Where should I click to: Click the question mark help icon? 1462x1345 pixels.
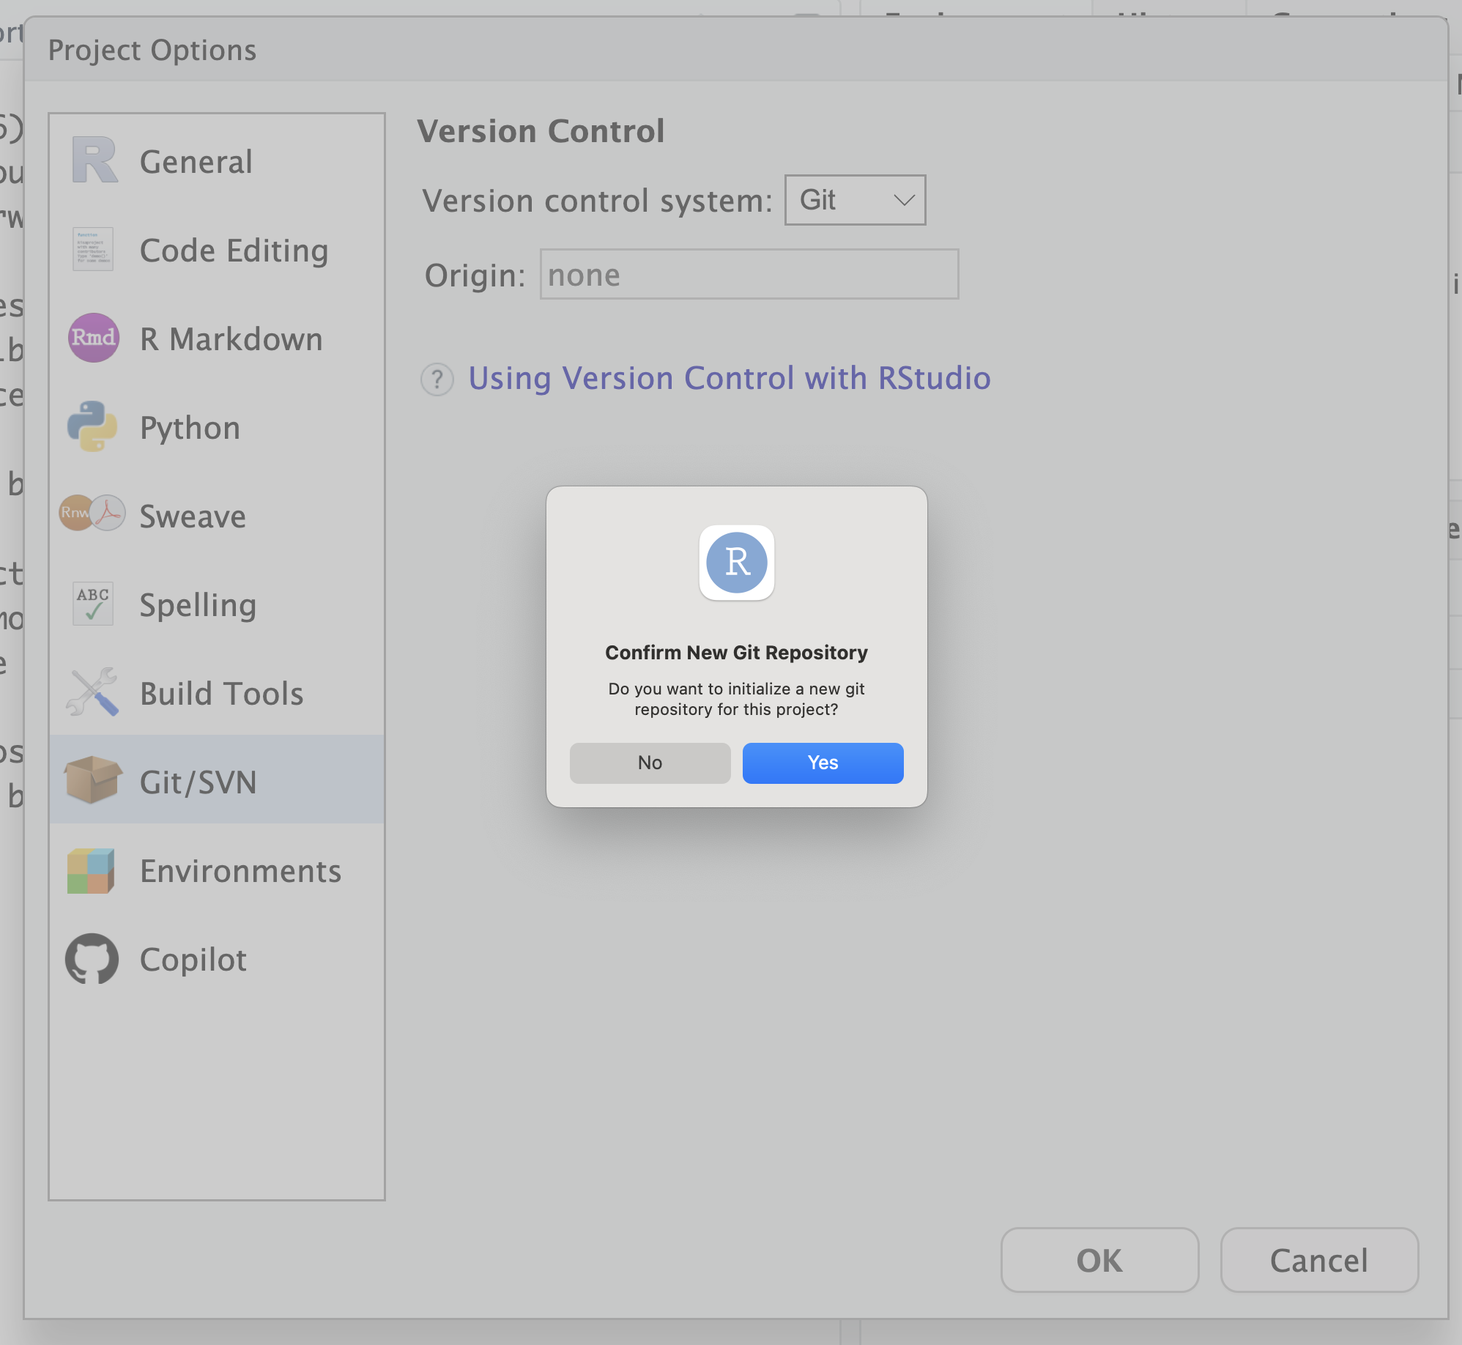pyautogui.click(x=437, y=379)
